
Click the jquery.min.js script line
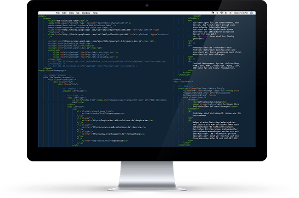(x=101, y=41)
